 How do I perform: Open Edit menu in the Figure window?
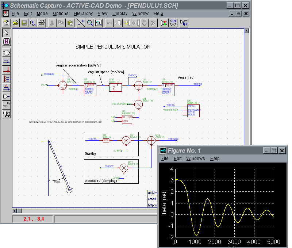pos(177,159)
